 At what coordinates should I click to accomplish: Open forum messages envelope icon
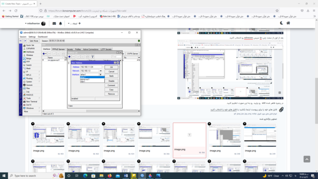pos(54,23)
